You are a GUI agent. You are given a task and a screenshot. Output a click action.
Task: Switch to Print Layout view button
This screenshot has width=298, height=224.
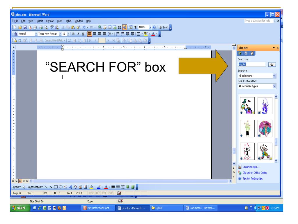[20, 181]
